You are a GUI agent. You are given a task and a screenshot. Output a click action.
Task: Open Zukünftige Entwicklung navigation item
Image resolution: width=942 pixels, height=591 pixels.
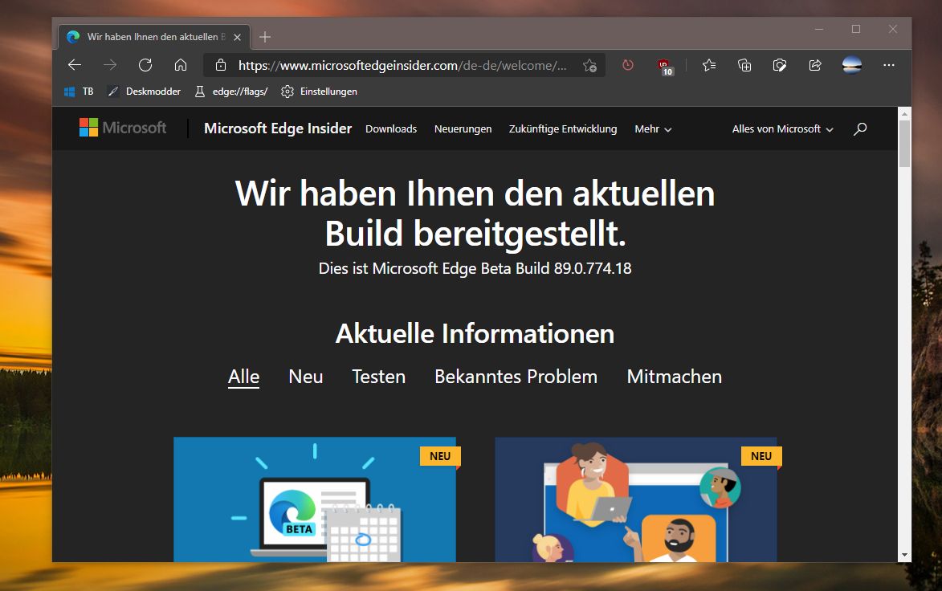pos(563,129)
